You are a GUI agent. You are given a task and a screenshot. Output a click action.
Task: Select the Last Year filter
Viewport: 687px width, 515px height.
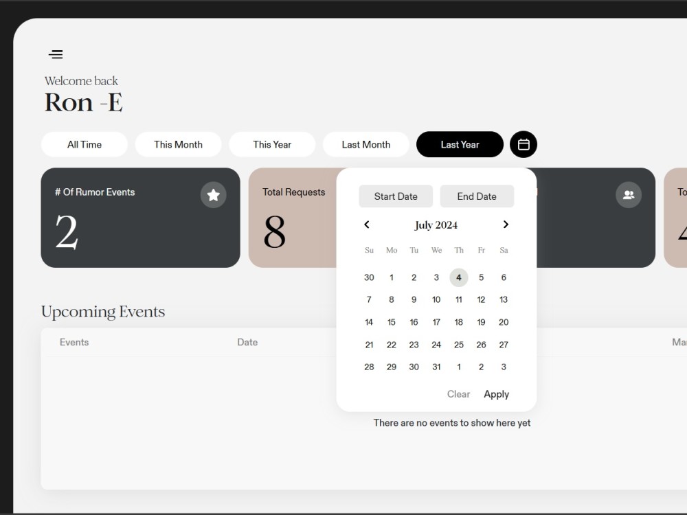click(460, 144)
